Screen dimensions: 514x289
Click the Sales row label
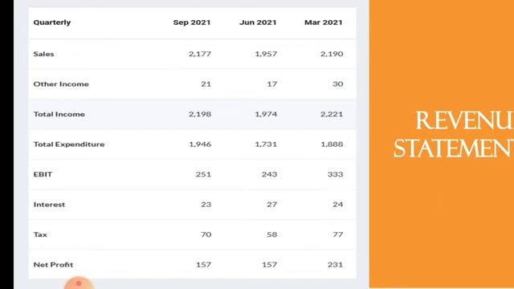[43, 54]
